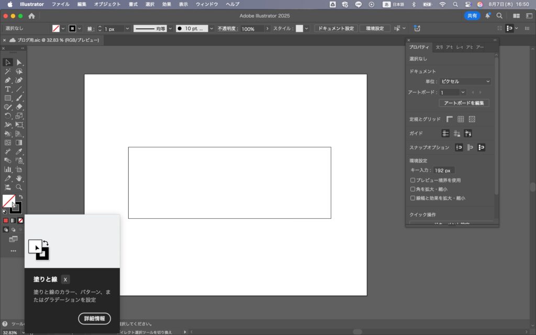Click ドキュメント設定 button
Image resolution: width=536 pixels, height=335 pixels.
click(336, 28)
